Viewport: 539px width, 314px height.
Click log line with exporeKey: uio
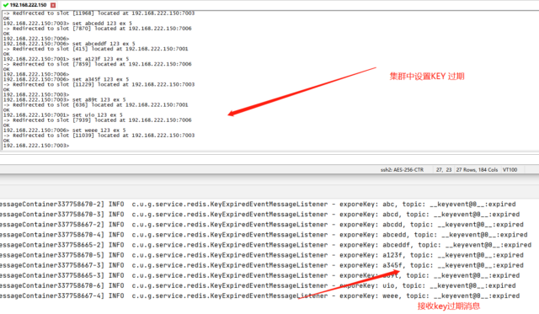(x=258, y=286)
